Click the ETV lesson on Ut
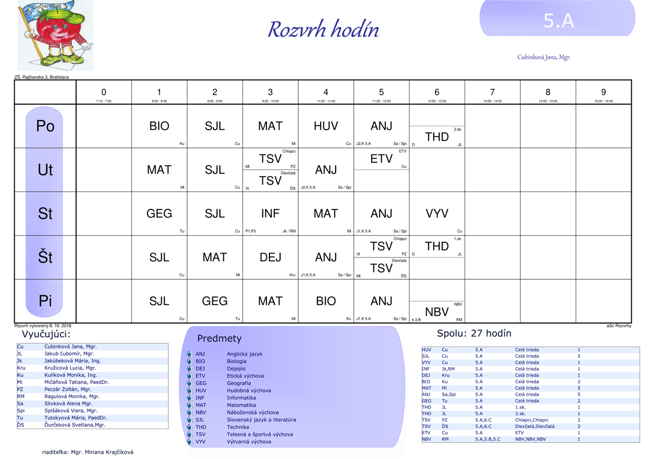The width and height of the screenshot is (650, 459). pyautogui.click(x=381, y=159)
